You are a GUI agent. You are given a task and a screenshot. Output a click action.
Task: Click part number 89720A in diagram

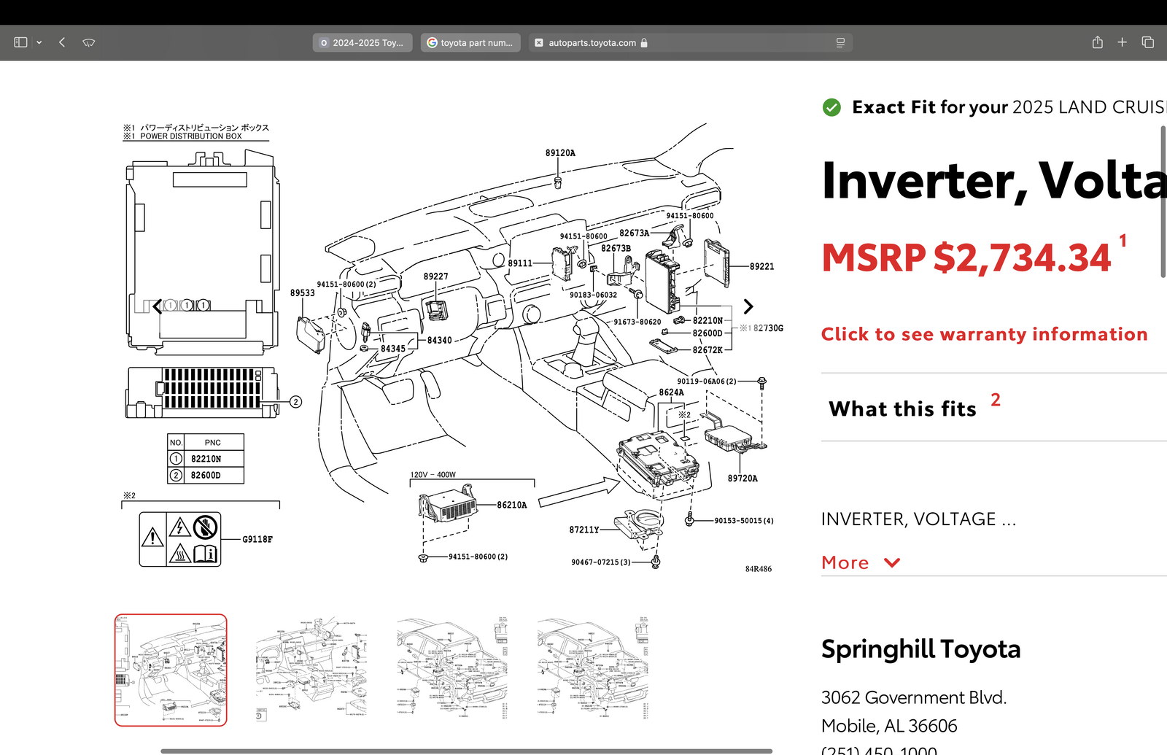click(x=743, y=479)
